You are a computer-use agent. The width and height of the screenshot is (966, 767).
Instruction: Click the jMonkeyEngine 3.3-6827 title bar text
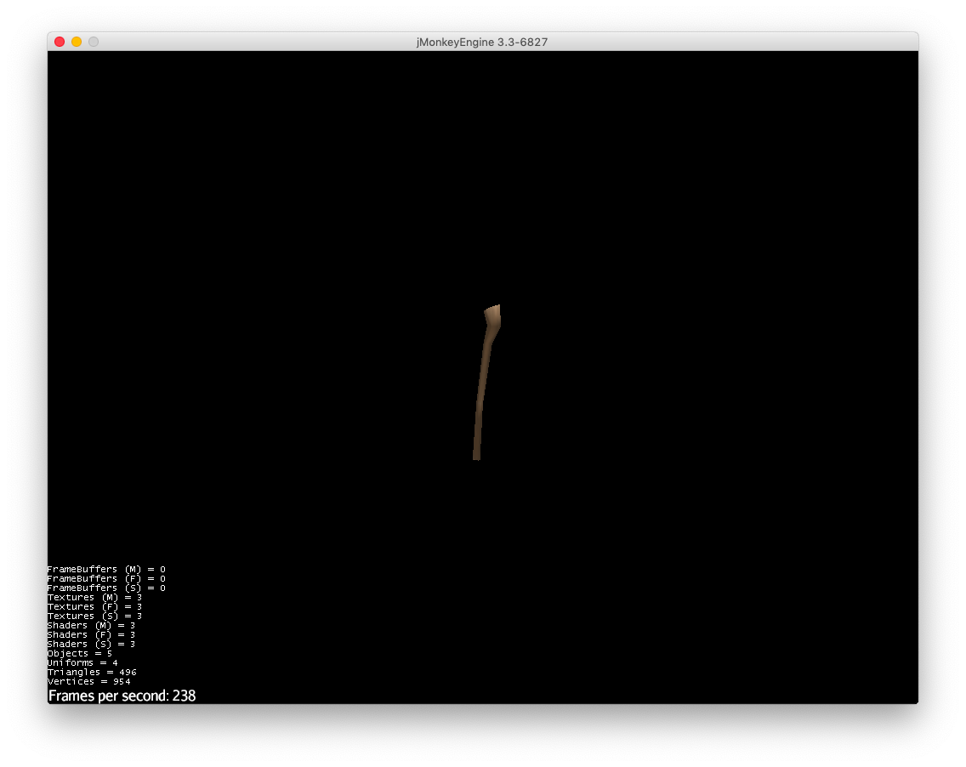pos(482,42)
